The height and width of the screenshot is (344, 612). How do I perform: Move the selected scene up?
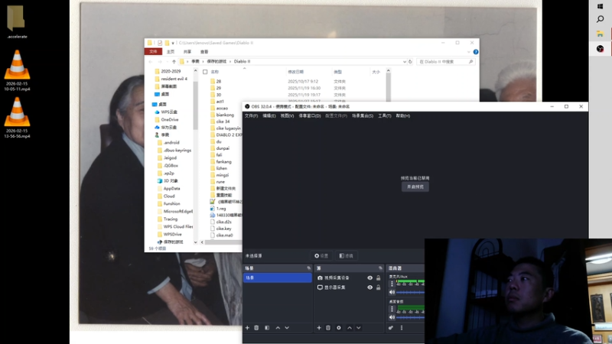(x=278, y=328)
